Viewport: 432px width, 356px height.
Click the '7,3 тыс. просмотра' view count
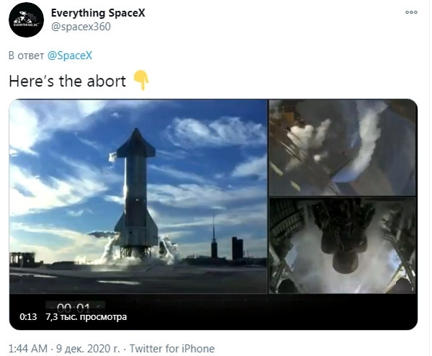point(86,316)
